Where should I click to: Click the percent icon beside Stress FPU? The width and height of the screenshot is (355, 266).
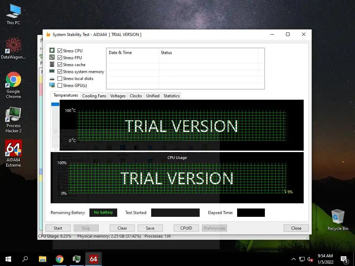click(x=52, y=57)
